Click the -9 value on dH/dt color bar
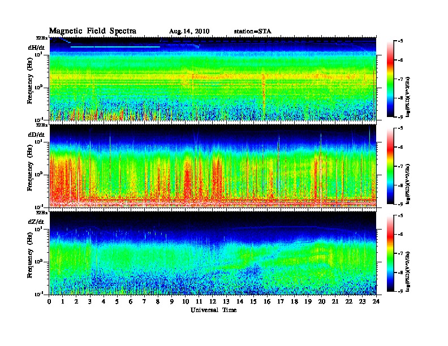Image resolution: width=448 pixels, height=346 pixels. point(400,117)
